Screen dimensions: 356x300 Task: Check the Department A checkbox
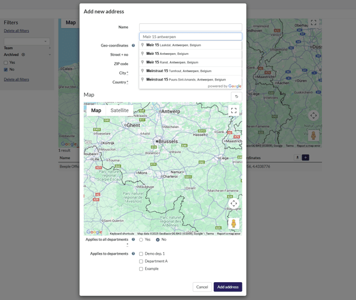click(141, 261)
